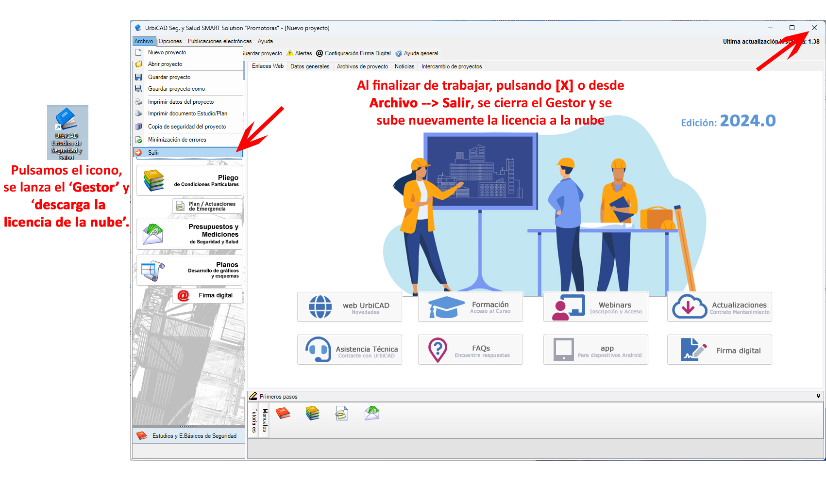The height and width of the screenshot is (481, 826).
Task: Choose Abrir proyecto menu entry
Action: click(188, 64)
